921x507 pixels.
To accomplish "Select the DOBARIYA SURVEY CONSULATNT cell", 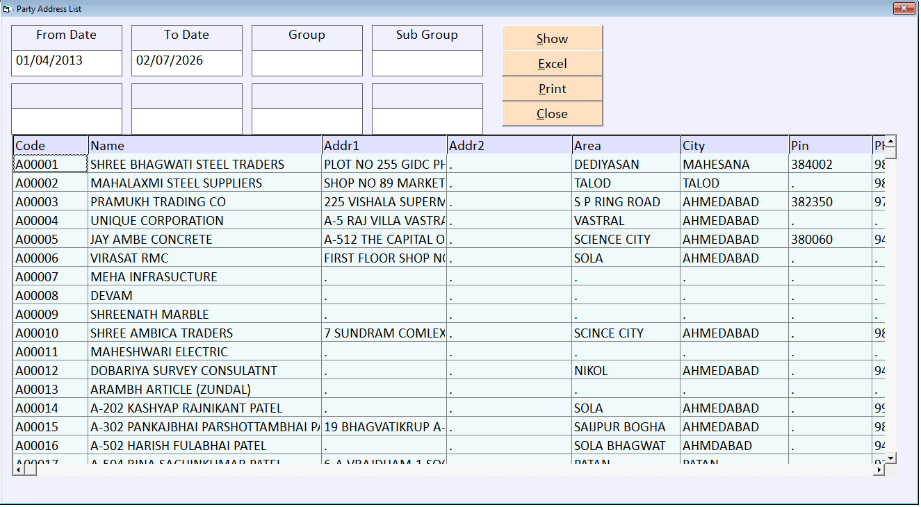I will pos(205,371).
